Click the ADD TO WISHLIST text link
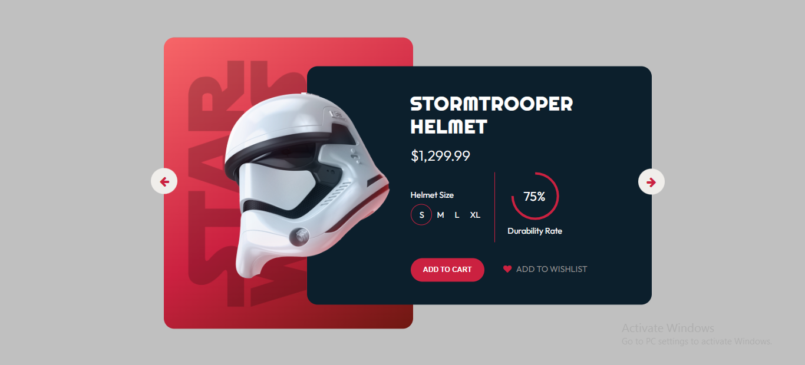This screenshot has width=805, height=365. (x=552, y=269)
